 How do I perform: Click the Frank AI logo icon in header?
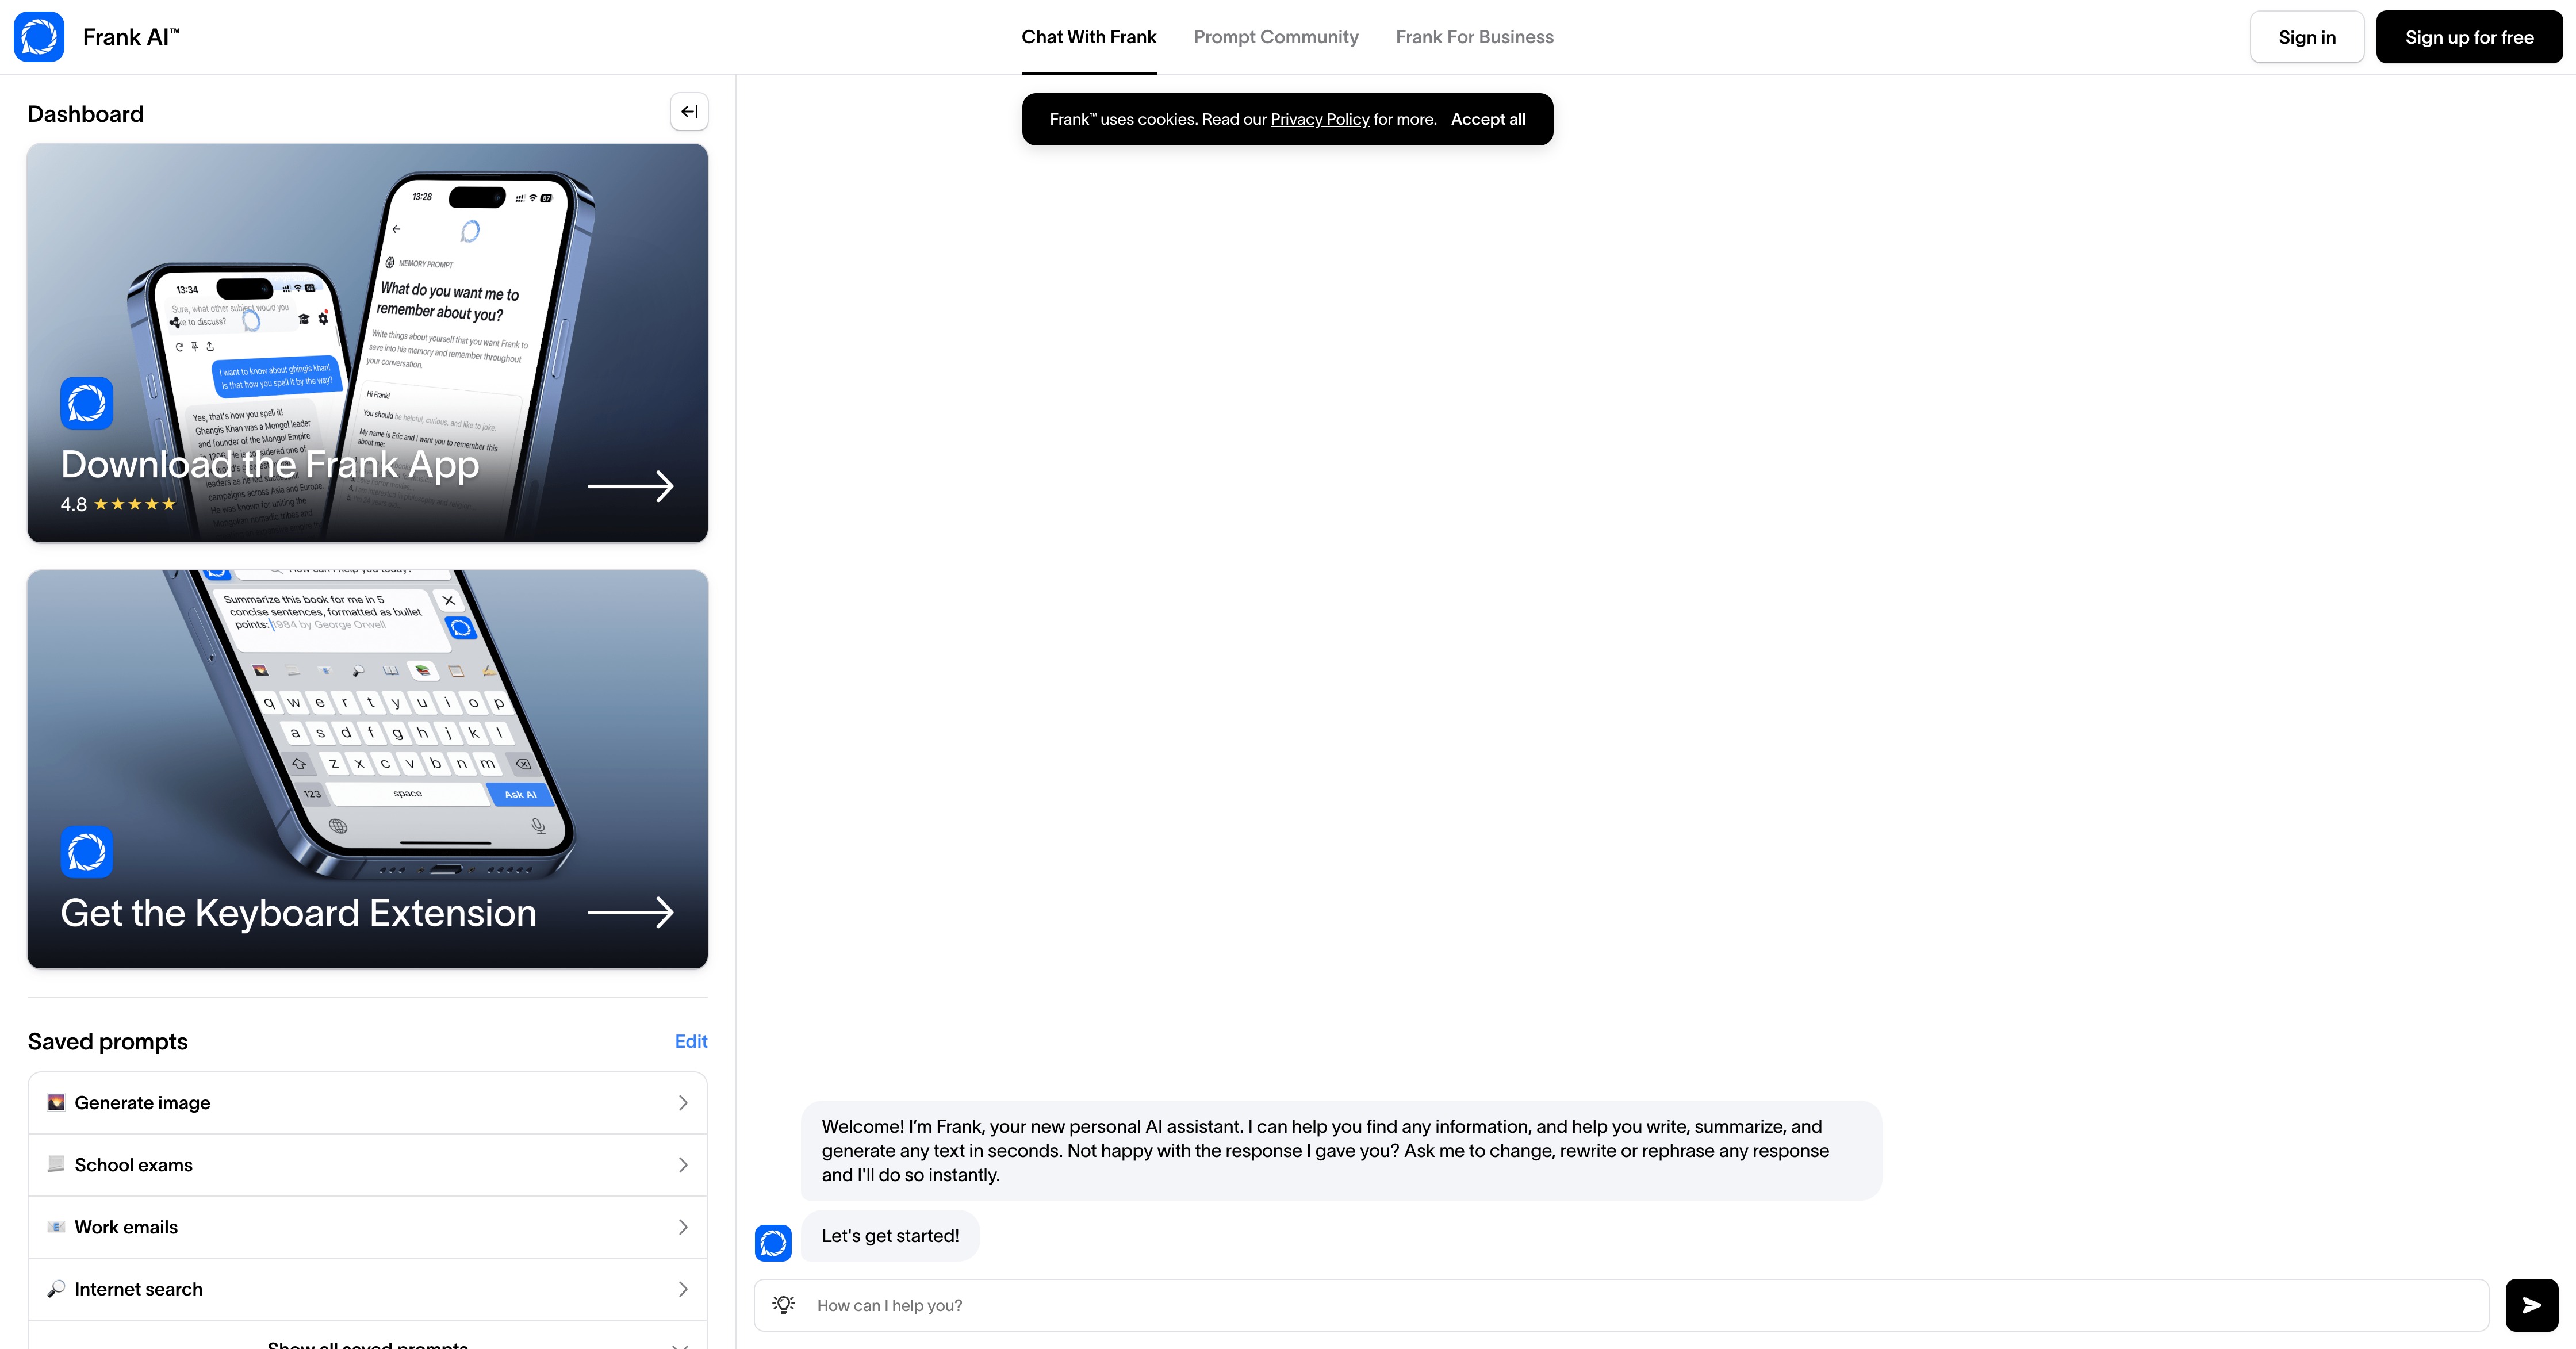pyautogui.click(x=39, y=37)
